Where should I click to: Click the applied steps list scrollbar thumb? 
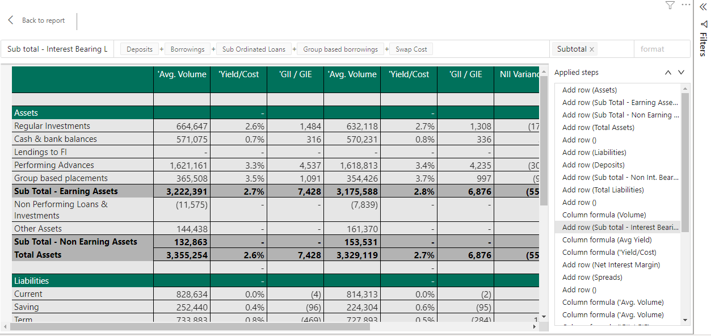(x=685, y=162)
